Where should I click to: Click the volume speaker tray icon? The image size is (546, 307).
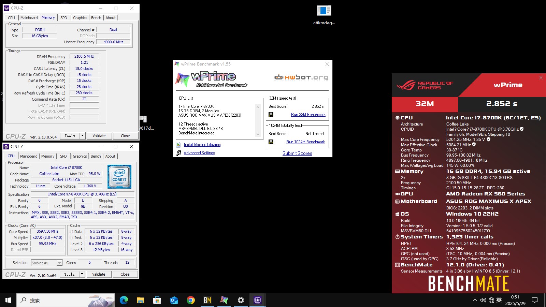click(x=483, y=300)
